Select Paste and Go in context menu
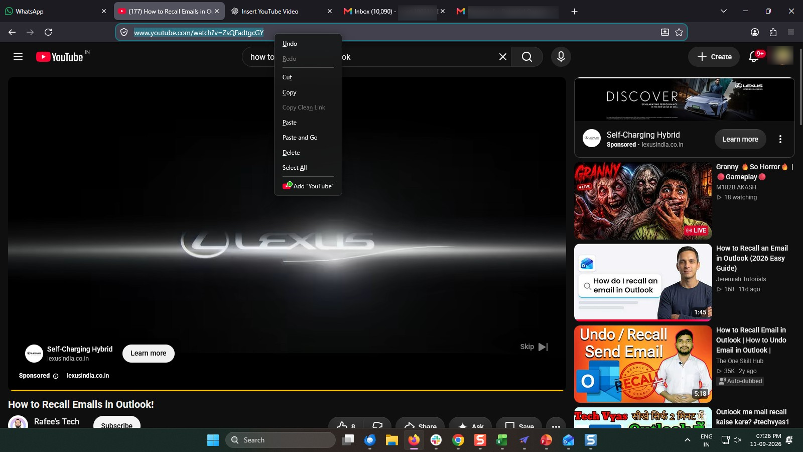 (308, 138)
